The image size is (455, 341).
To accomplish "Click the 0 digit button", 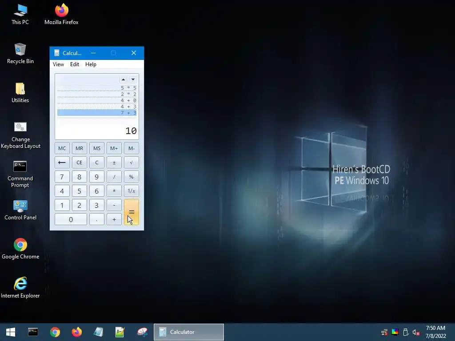I will coord(71,219).
